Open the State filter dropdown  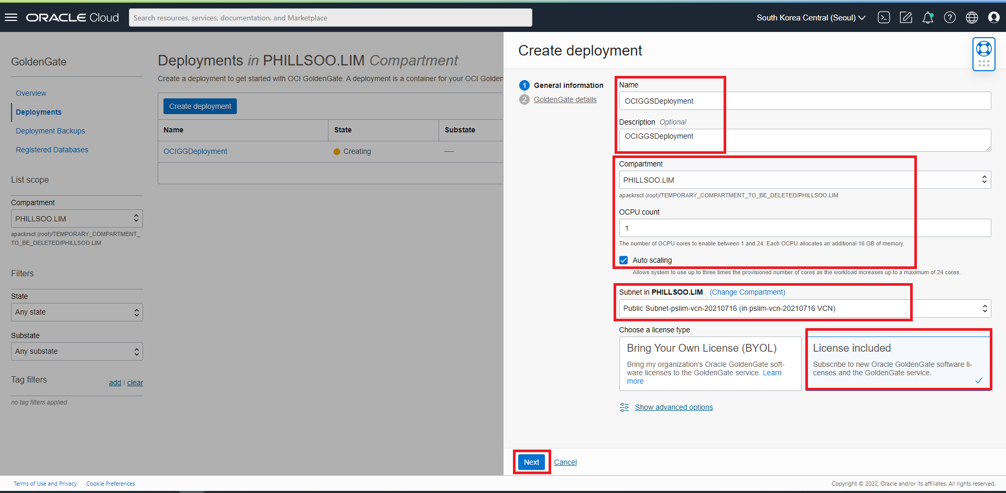77,312
